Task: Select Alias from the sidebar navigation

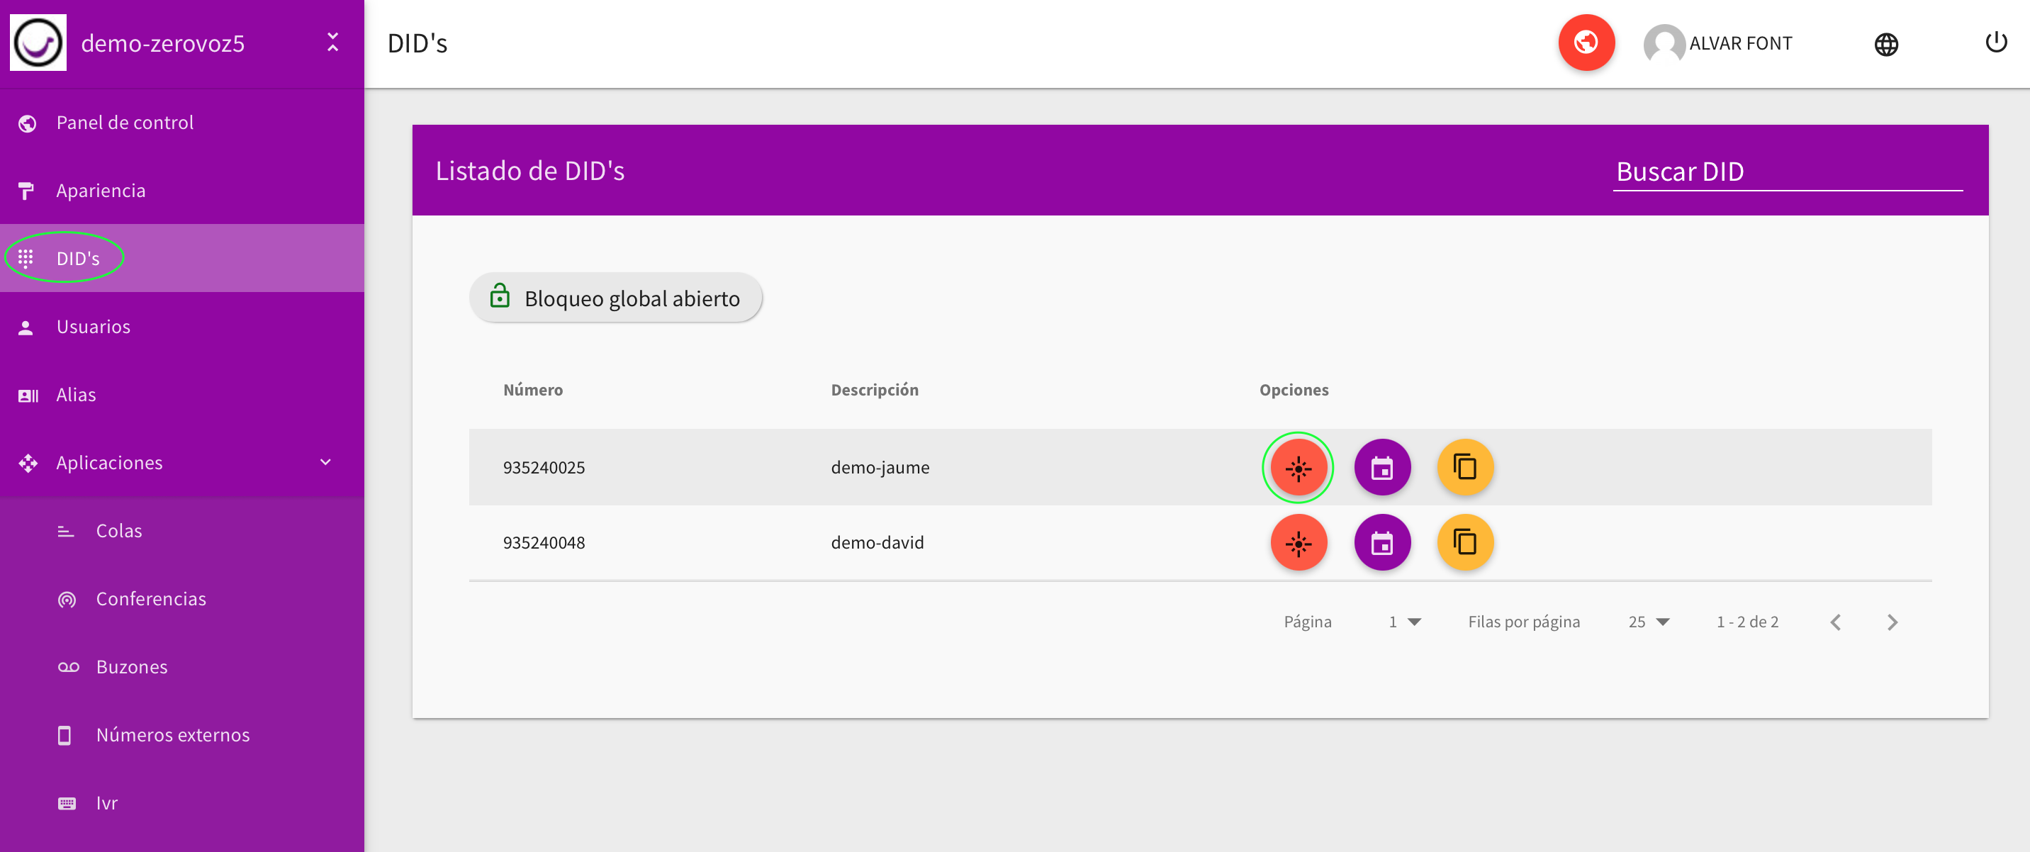Action: (74, 395)
